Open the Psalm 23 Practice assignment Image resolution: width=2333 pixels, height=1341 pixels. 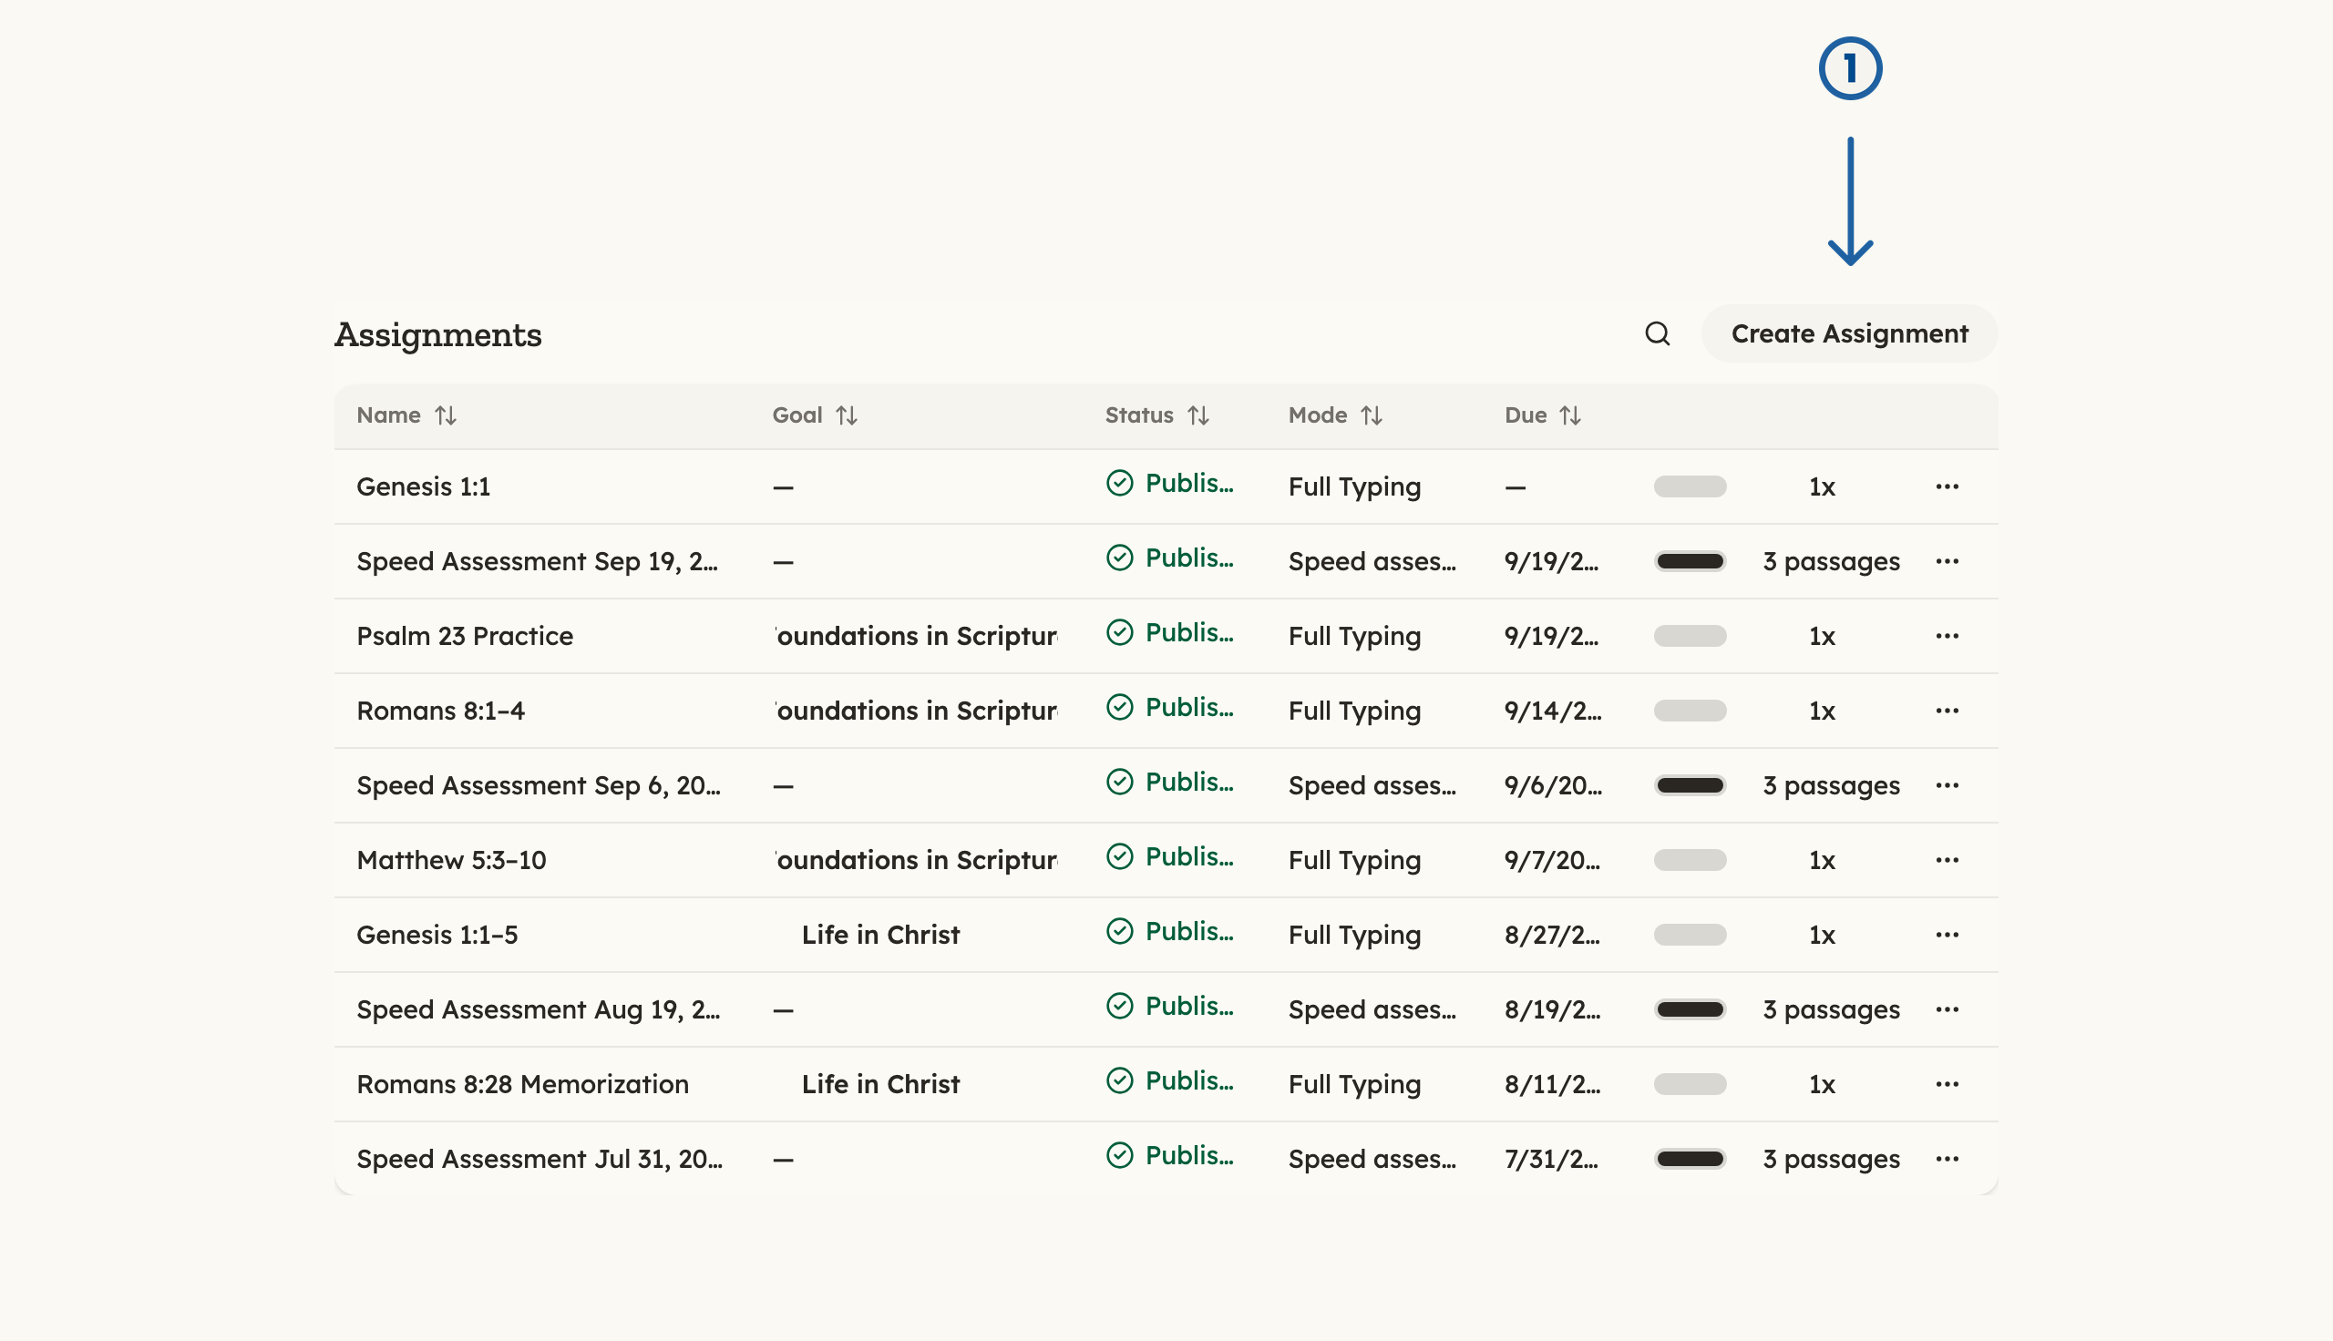pos(464,636)
